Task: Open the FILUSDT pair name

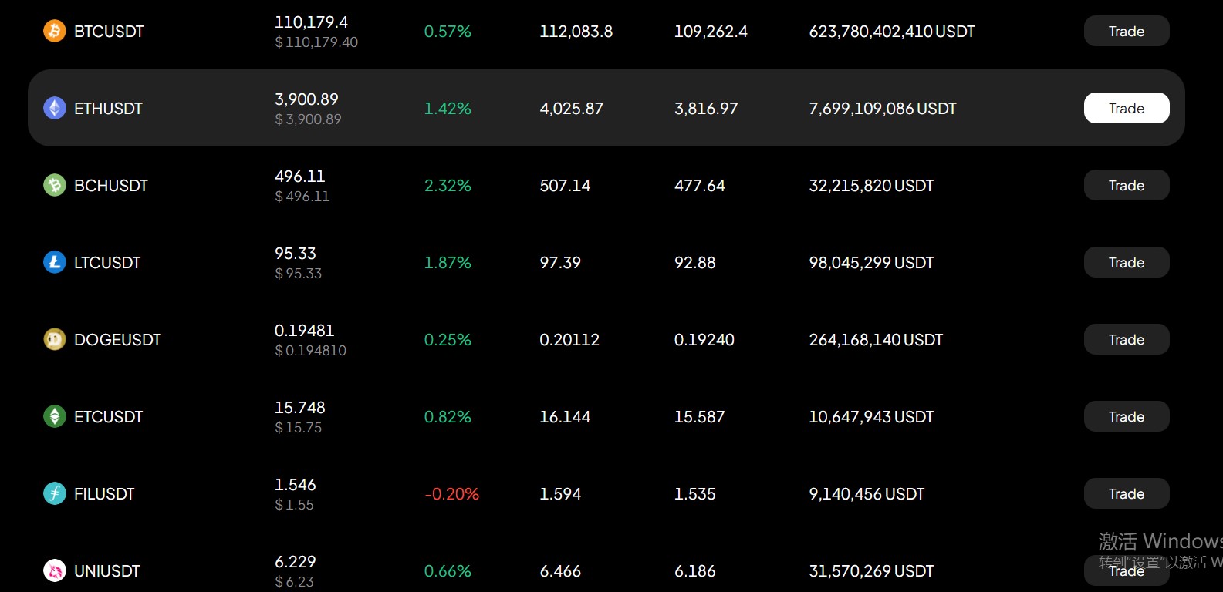Action: click(104, 494)
